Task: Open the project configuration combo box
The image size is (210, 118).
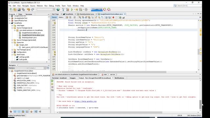Action: click(x=46, y=10)
